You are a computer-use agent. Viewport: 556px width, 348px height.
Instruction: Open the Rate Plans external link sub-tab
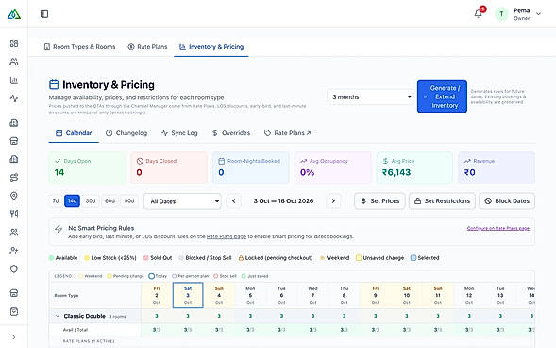(288, 133)
